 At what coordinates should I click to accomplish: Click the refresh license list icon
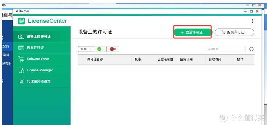[251, 49]
